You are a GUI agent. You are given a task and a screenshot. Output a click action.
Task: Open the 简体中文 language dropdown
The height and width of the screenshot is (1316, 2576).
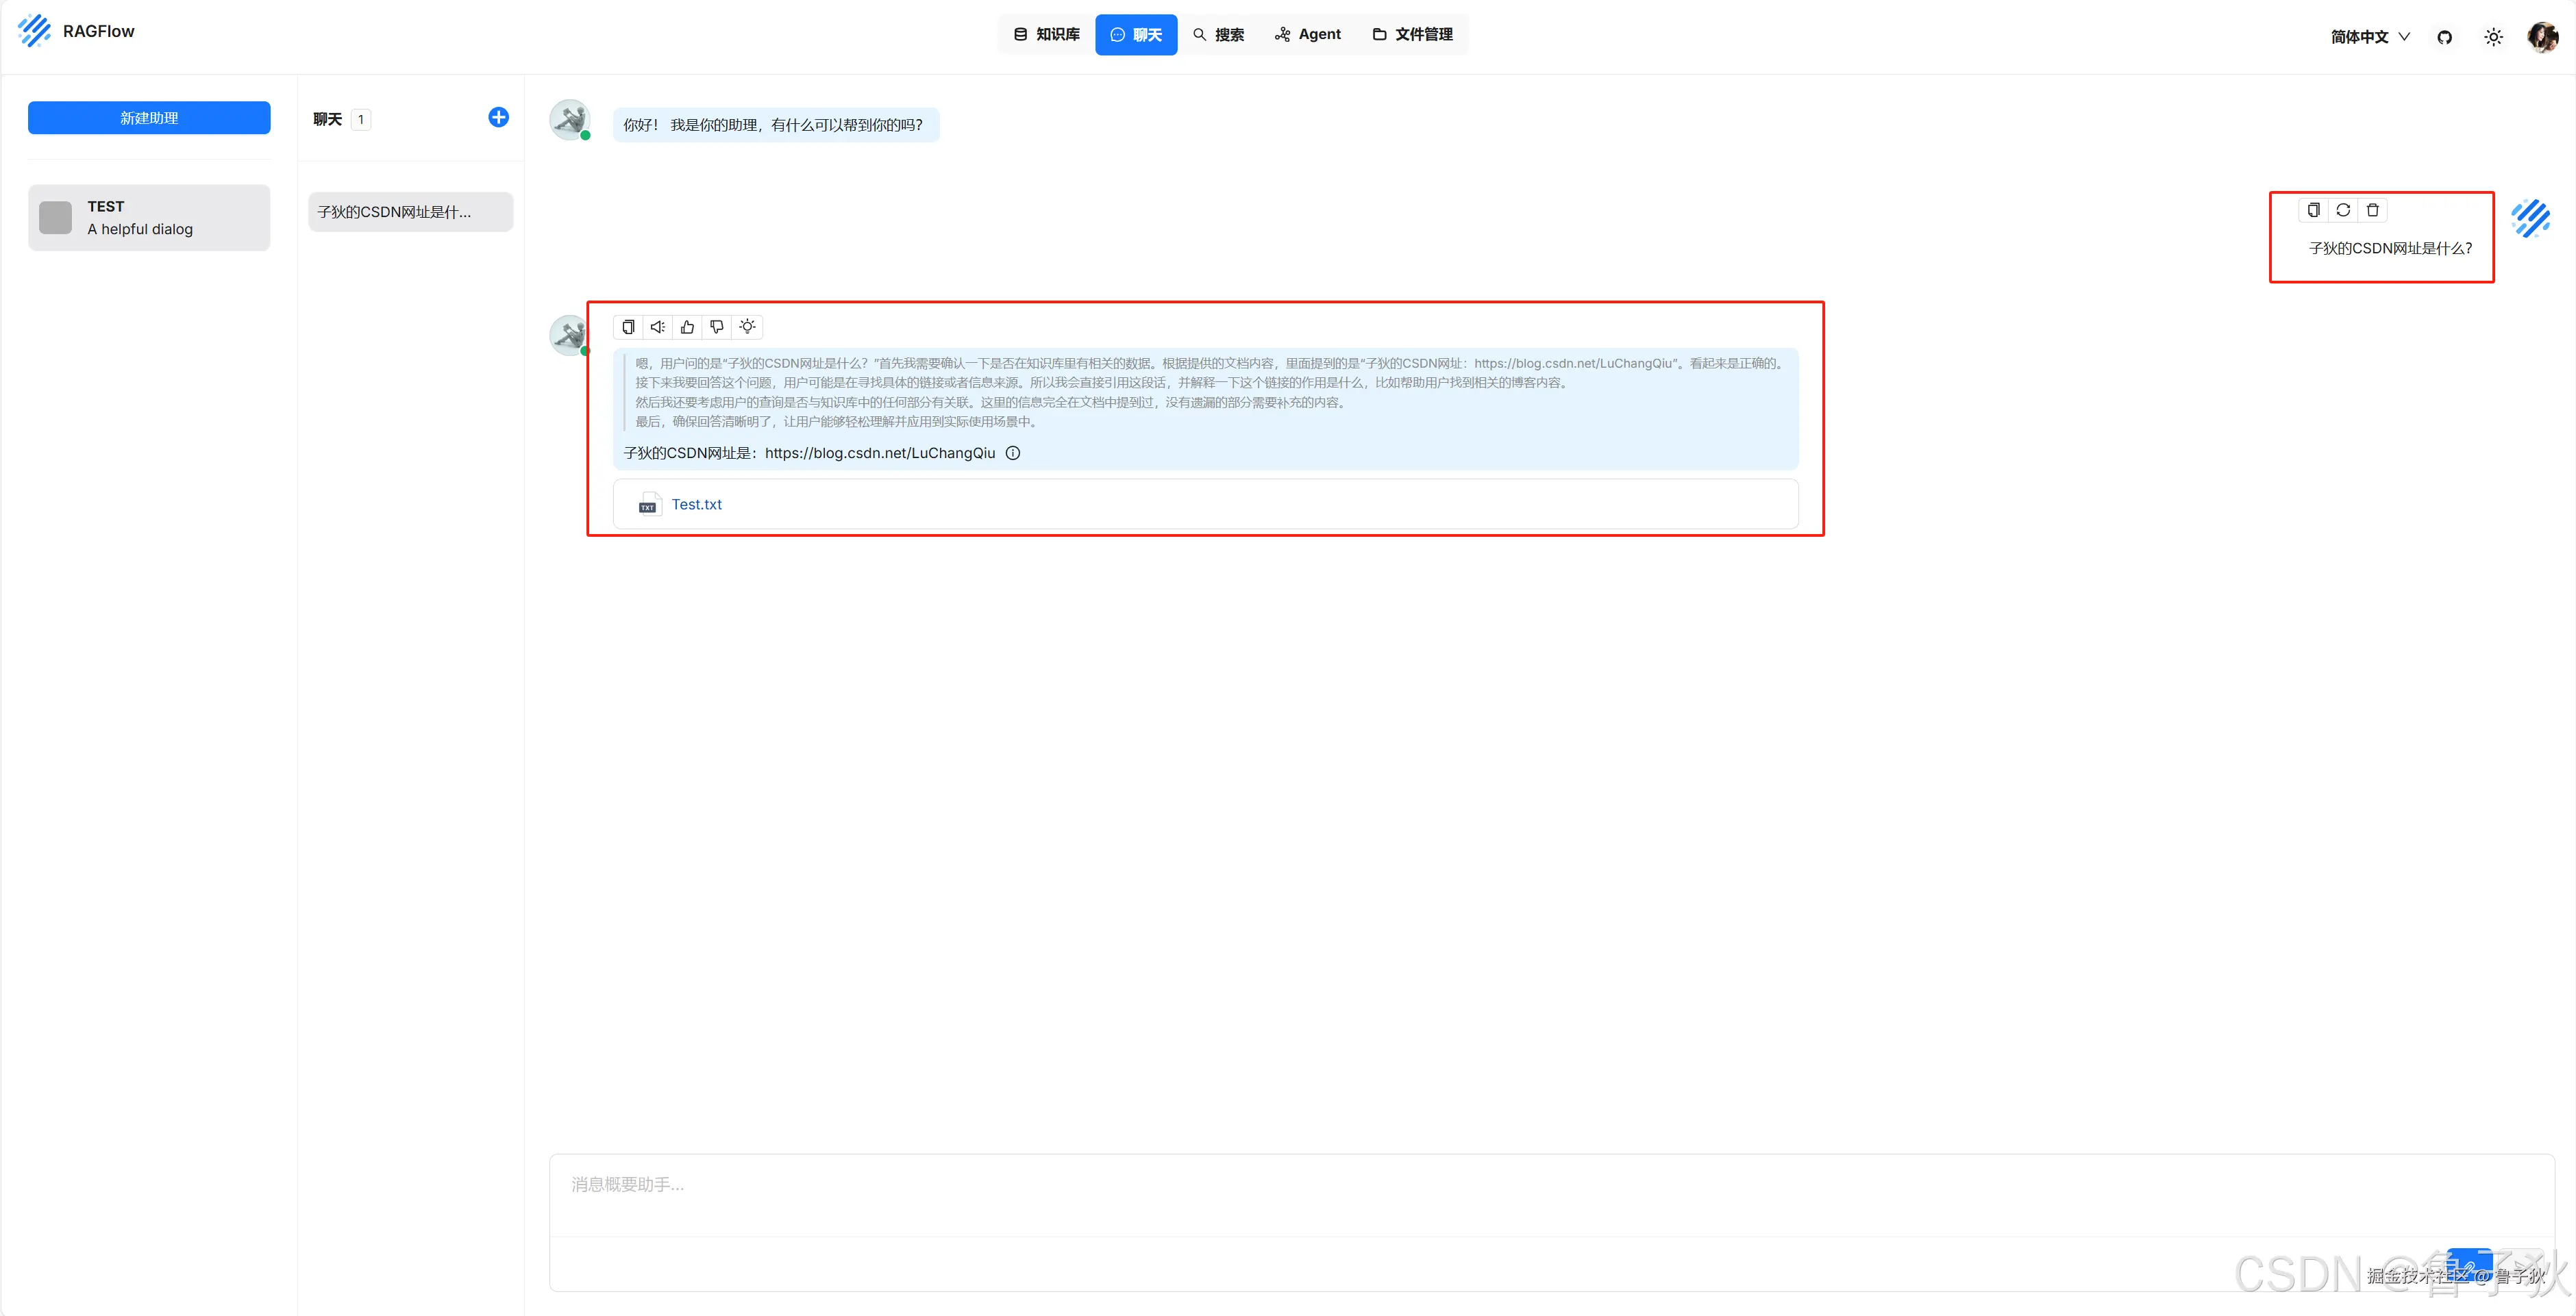pyautogui.click(x=2369, y=37)
